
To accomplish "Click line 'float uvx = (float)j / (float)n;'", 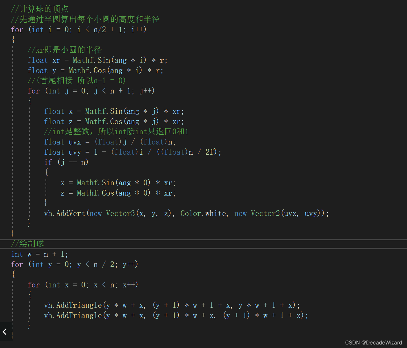I will (110, 142).
